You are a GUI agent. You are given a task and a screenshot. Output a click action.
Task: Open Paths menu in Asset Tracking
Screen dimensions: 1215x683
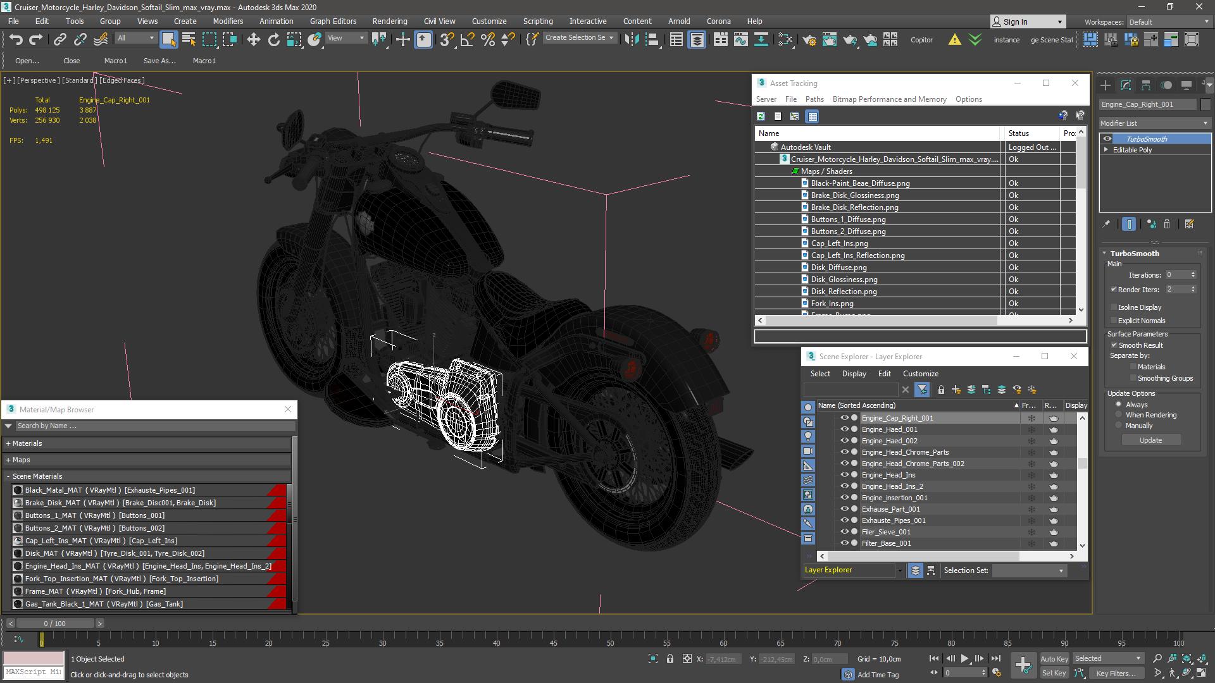(814, 99)
